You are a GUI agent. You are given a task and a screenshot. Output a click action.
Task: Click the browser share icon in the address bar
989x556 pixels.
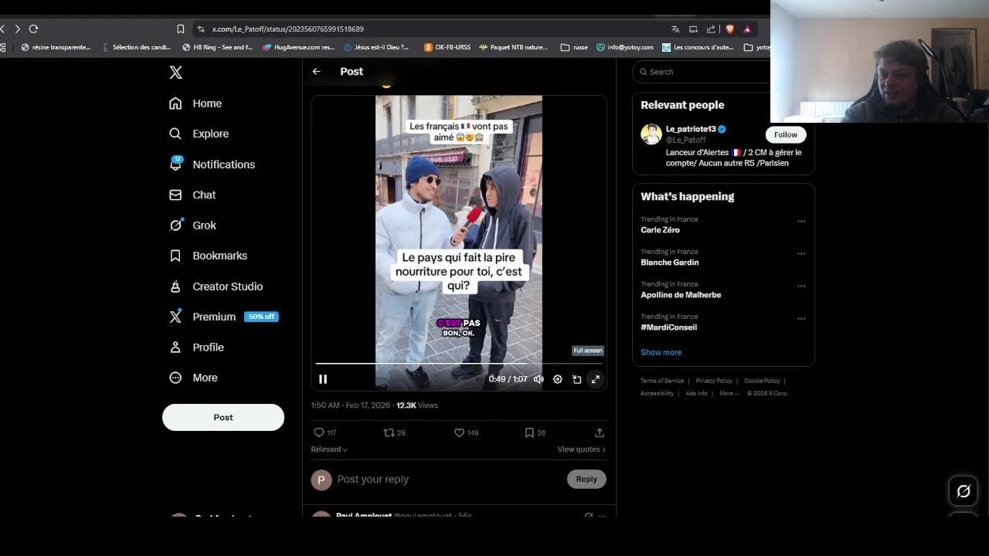coord(711,29)
